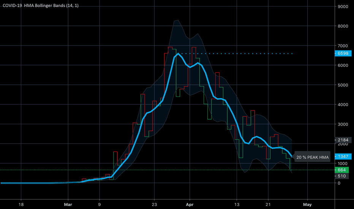Click the 510 lower band value label
This screenshot has width=354, height=209.
(341, 176)
